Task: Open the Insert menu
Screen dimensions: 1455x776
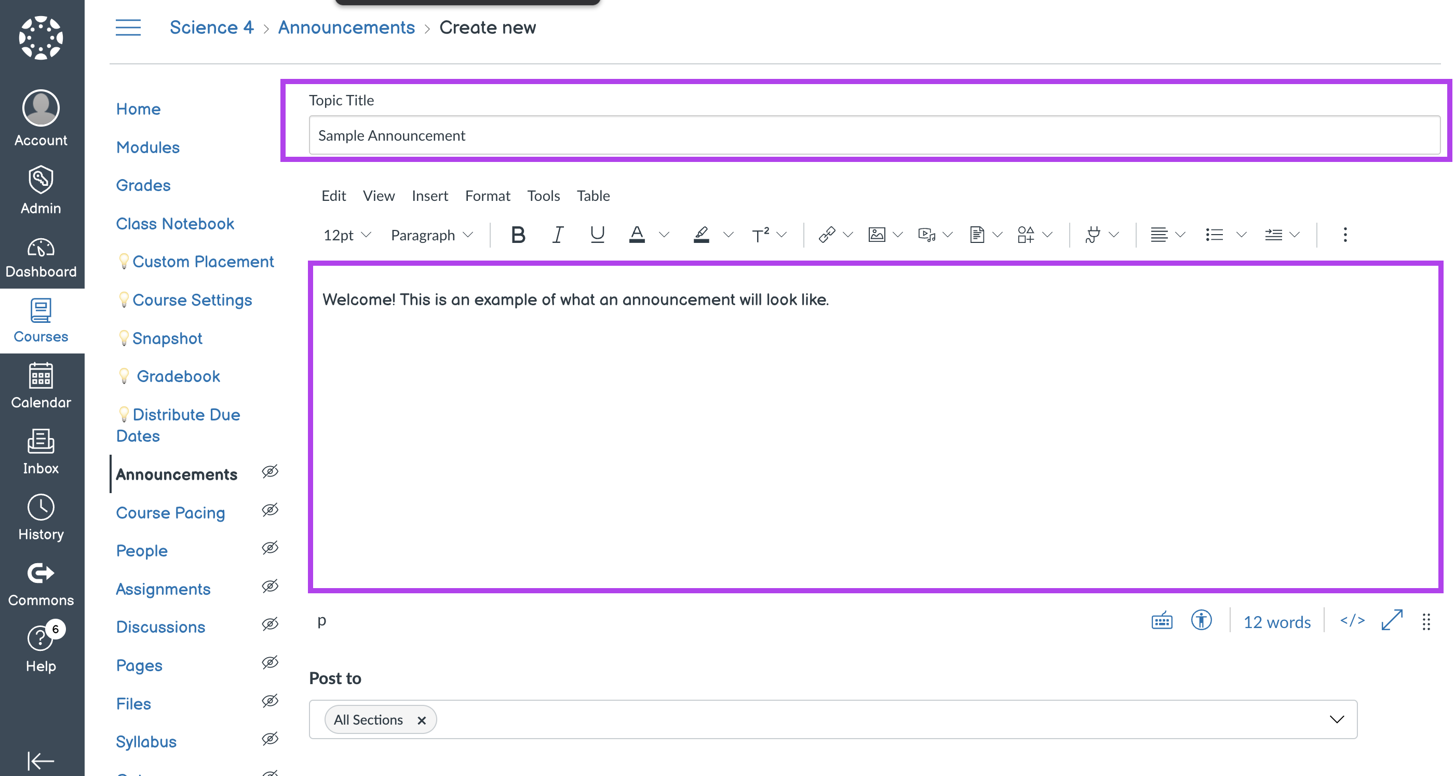Action: click(429, 195)
